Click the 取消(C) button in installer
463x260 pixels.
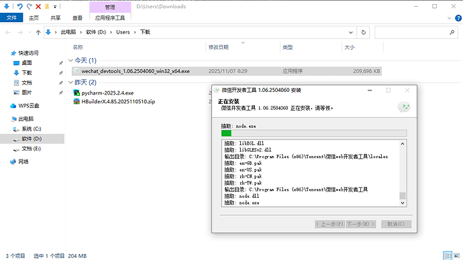click(x=396, y=224)
